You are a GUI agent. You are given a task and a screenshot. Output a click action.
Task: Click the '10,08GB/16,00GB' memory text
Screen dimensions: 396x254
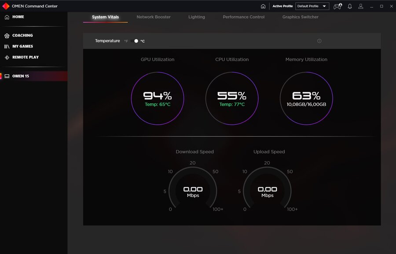pos(306,105)
